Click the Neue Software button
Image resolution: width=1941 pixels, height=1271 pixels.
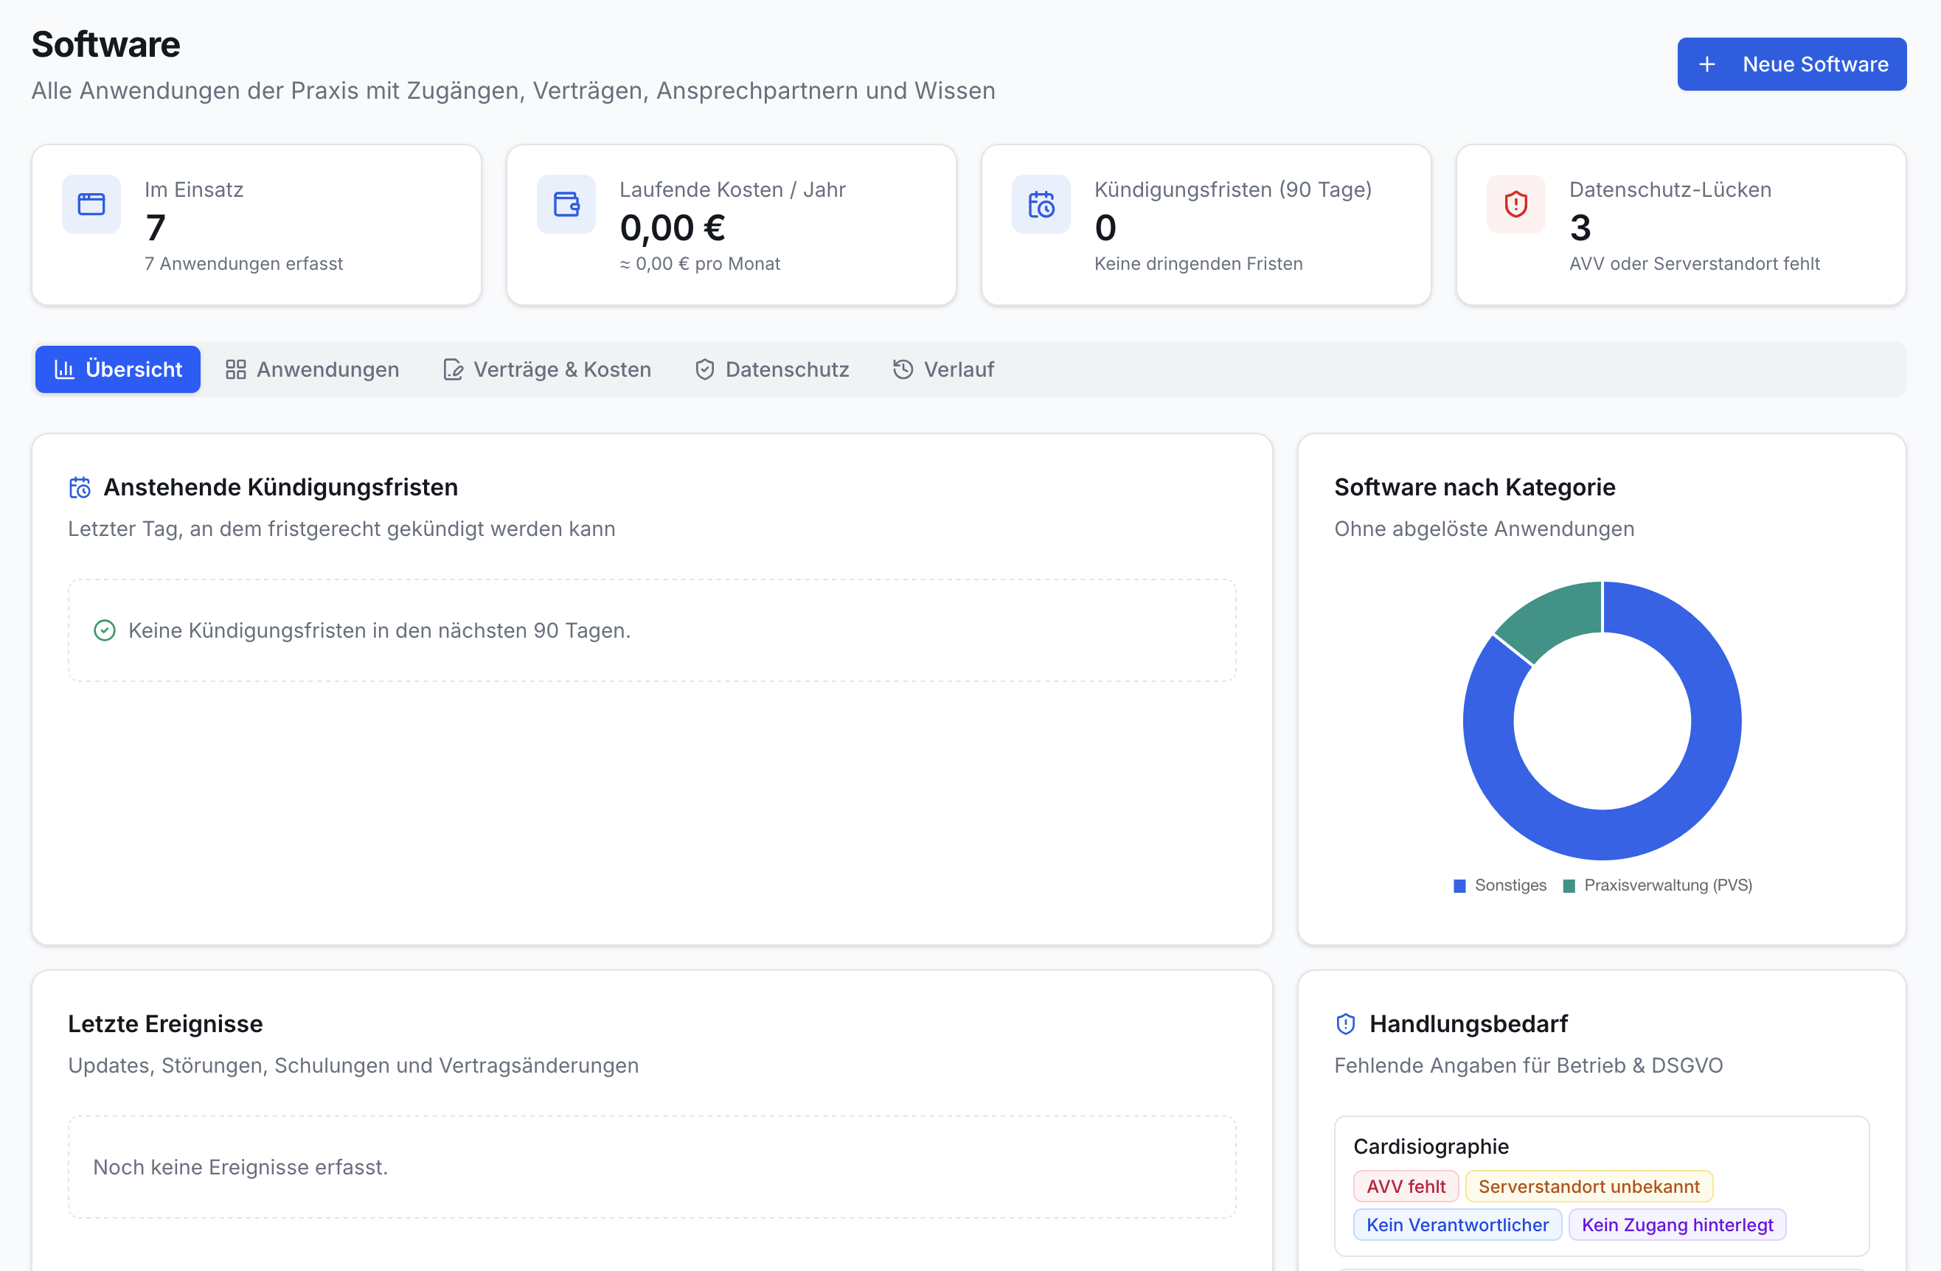pyautogui.click(x=1791, y=64)
